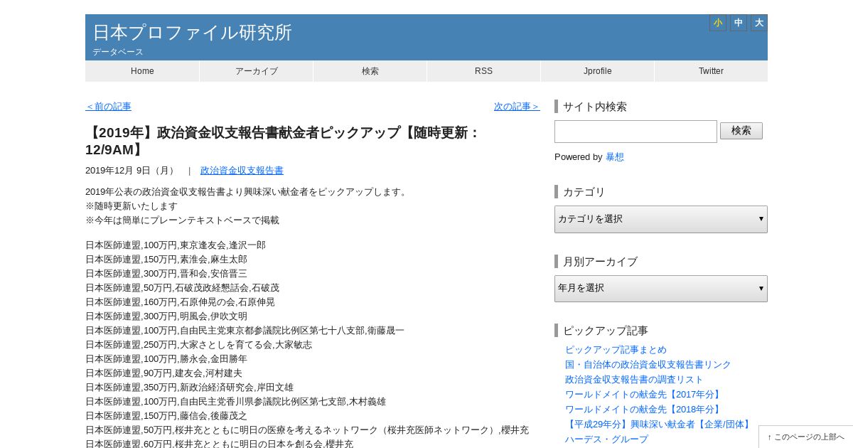Viewport: 853px width, 448px height.
Task: Click the このページの上部へ back-to-top button
Action: pyautogui.click(x=806, y=437)
